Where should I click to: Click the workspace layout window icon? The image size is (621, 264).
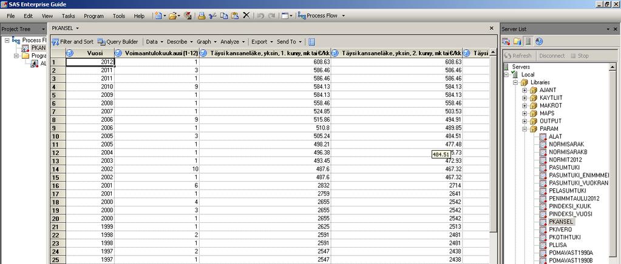[x=285, y=16]
